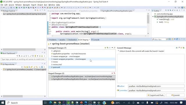
Task: Expand spring-boot-prometheus project in Package Explorer
Action: pos(1,14)
